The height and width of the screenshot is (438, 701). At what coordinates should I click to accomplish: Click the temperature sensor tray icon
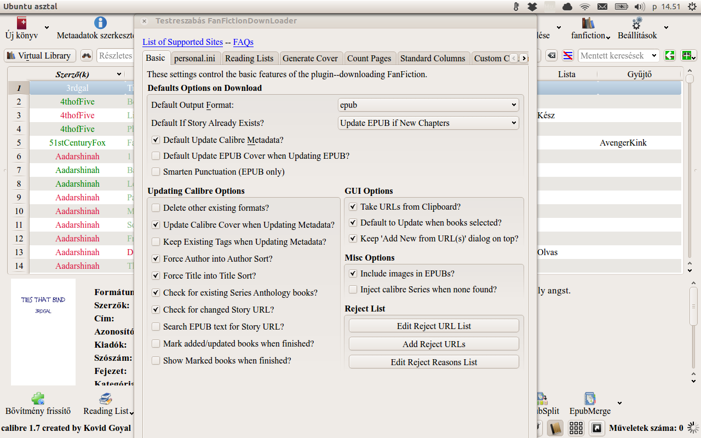pyautogui.click(x=515, y=7)
